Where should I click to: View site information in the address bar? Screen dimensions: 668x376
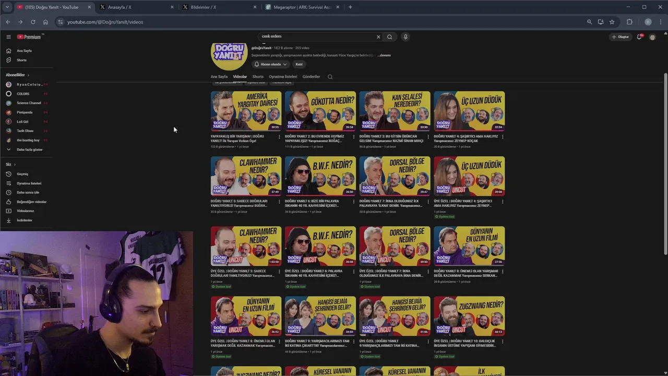[60, 22]
